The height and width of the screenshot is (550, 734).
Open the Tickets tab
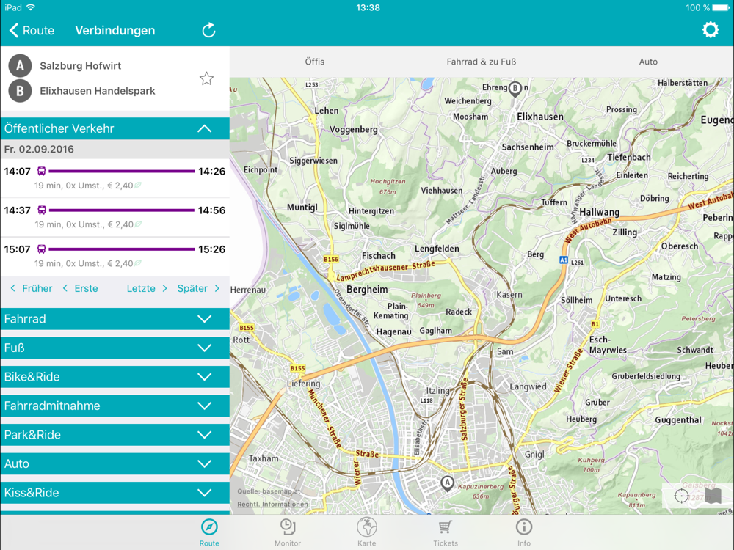point(446,532)
